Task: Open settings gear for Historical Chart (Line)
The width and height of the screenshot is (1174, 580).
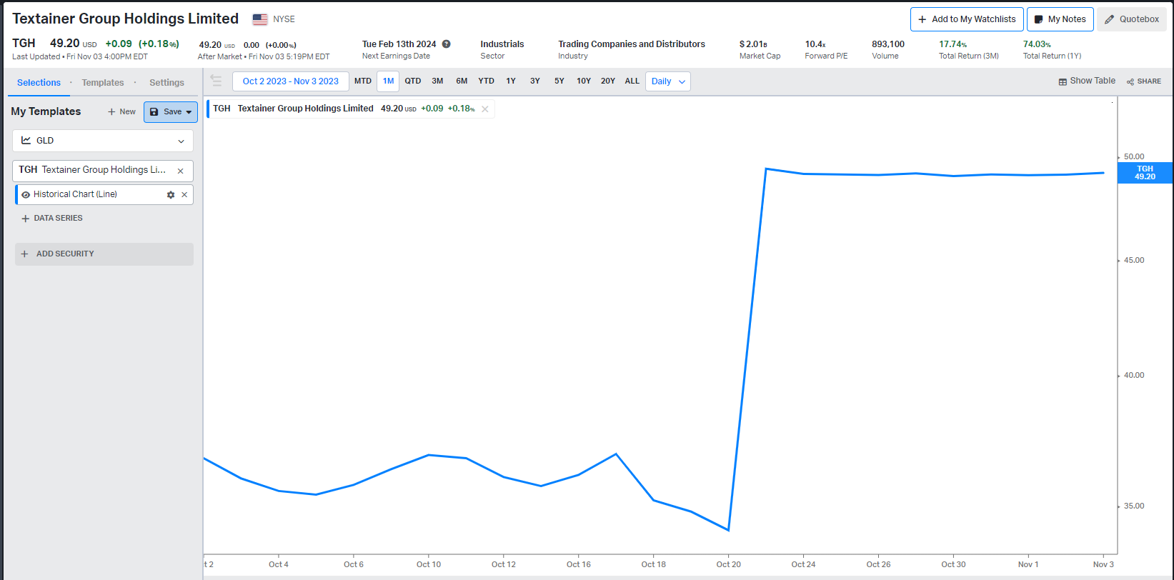Action: (171, 194)
